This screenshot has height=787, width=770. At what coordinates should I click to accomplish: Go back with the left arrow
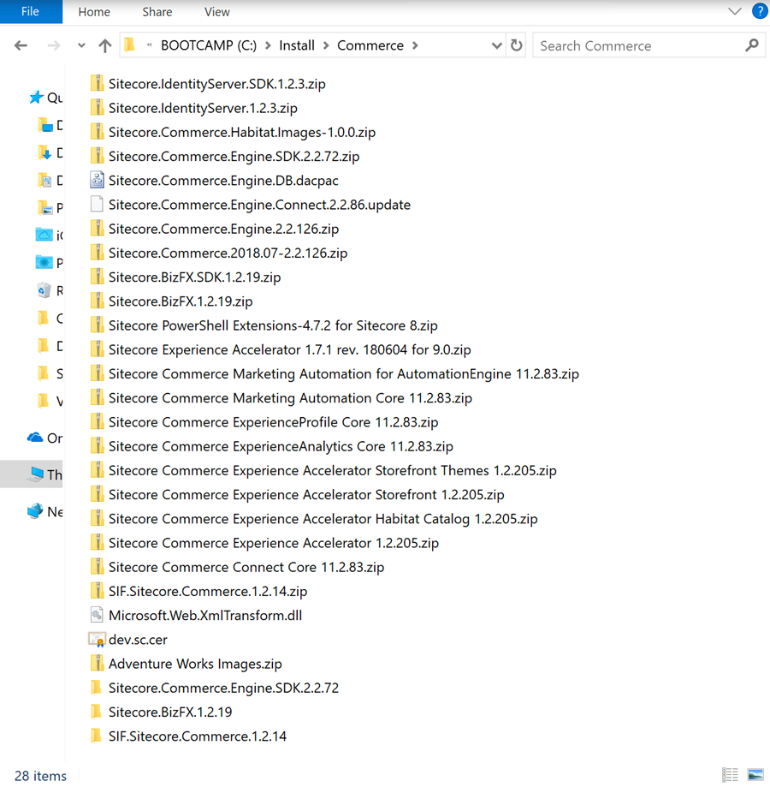21,45
